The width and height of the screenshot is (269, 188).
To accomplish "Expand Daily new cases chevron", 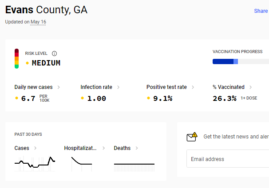I will point(59,87).
